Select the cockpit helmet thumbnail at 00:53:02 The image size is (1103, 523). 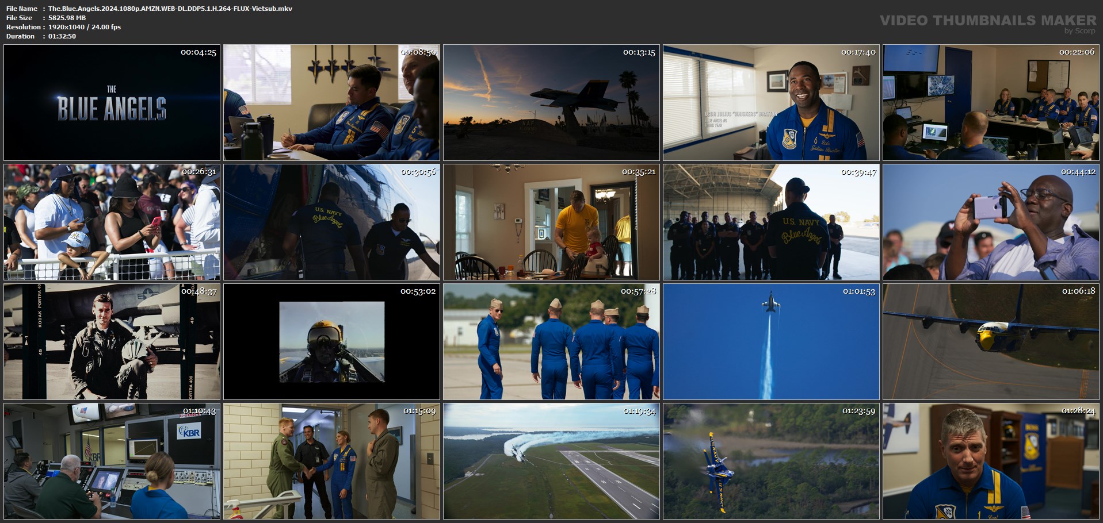click(331, 341)
